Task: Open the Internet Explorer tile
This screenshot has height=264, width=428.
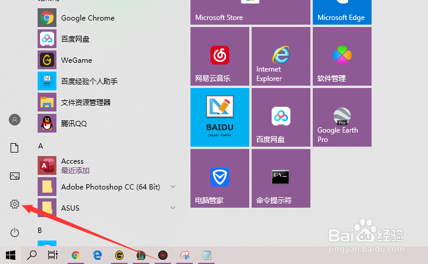Action: [x=281, y=56]
